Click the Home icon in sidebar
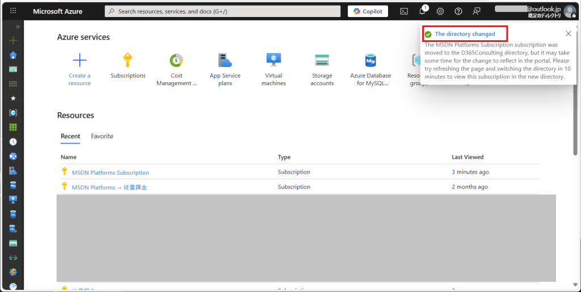 (13, 55)
